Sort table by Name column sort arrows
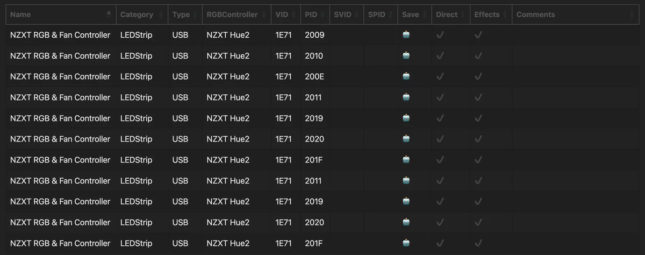Screen dimensions: 645x255 109,15
